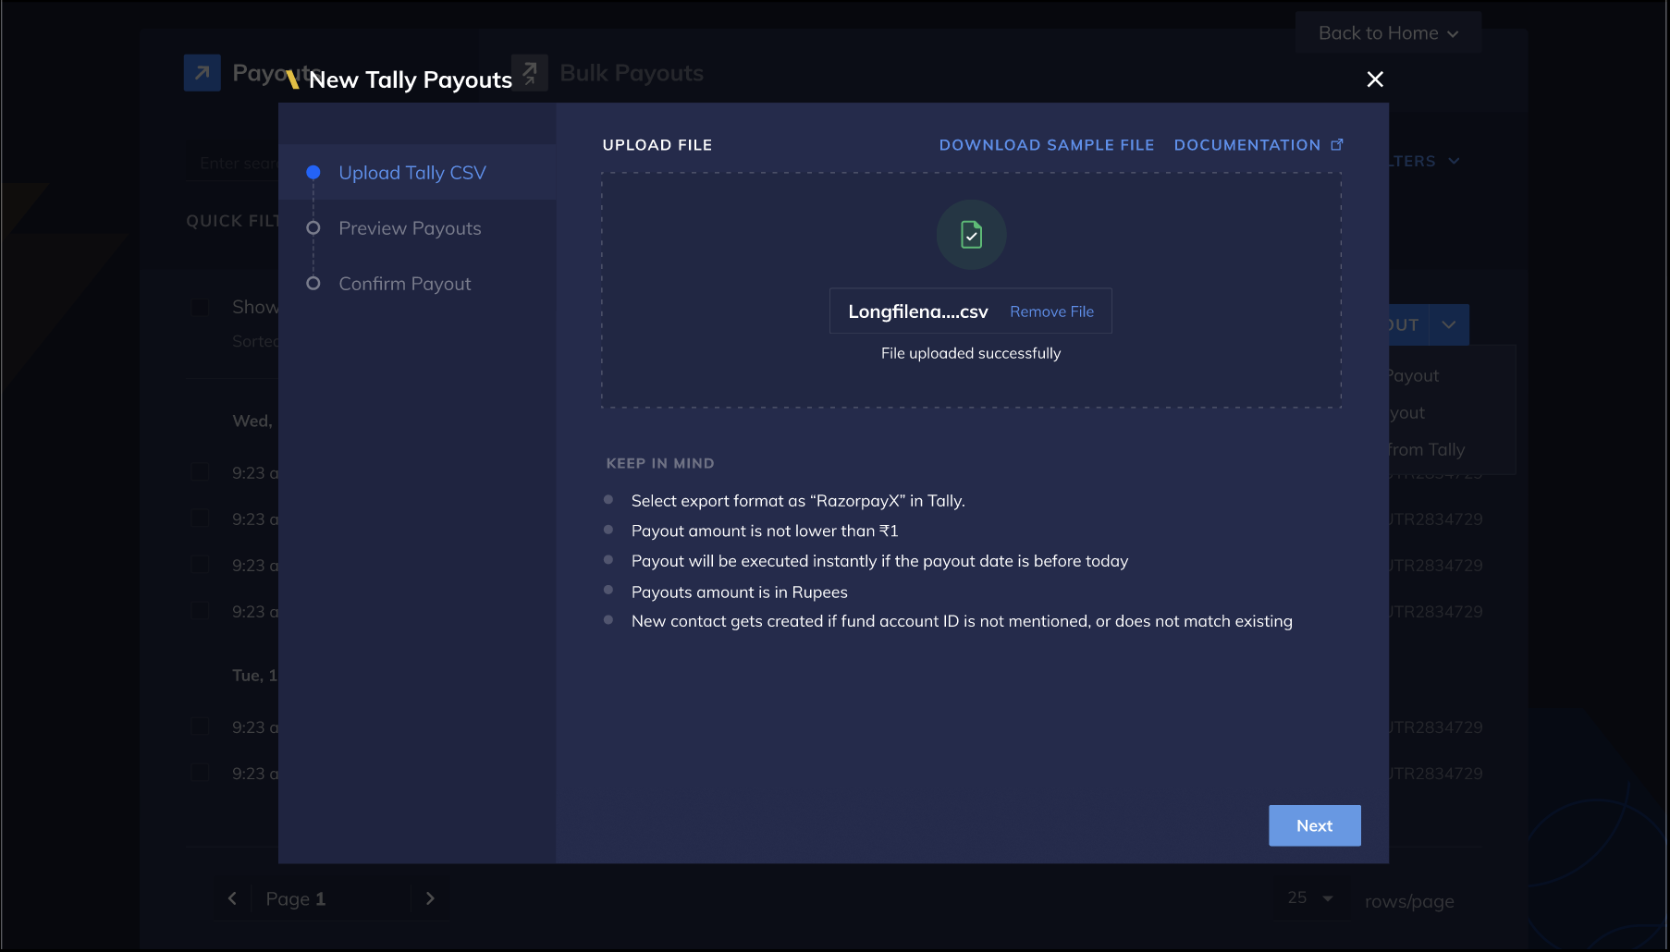The height and width of the screenshot is (952, 1670).
Task: Remove the uploaded csv file
Action: tap(1051, 311)
